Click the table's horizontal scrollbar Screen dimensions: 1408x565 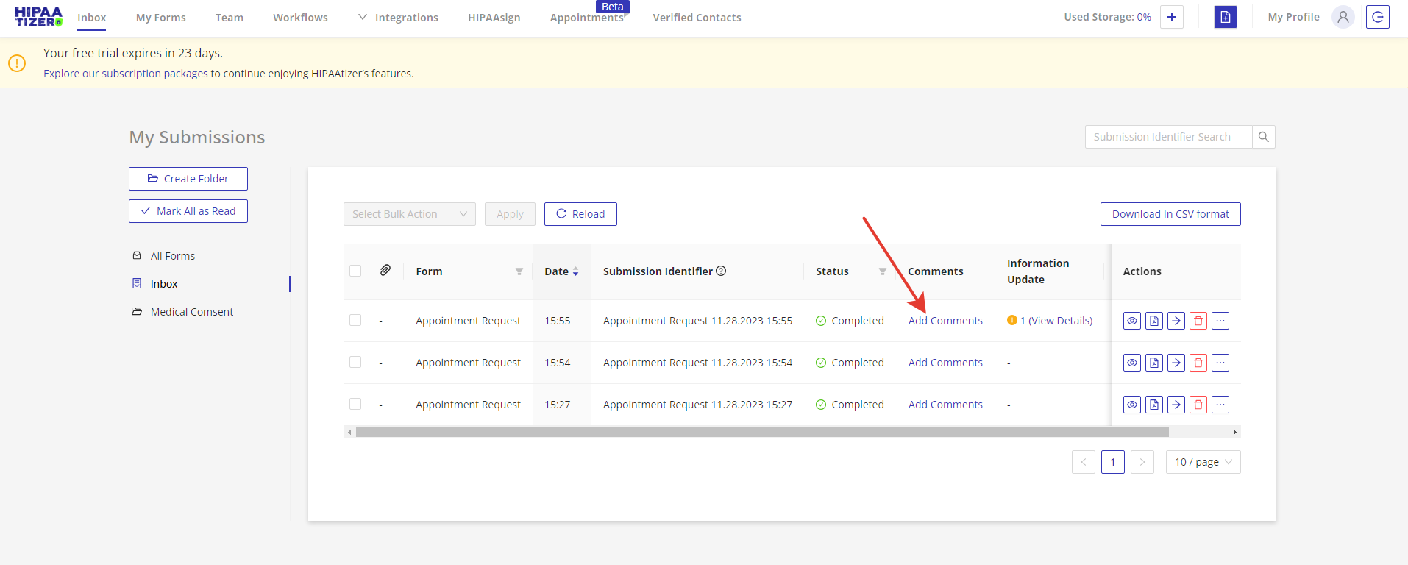[761, 433]
